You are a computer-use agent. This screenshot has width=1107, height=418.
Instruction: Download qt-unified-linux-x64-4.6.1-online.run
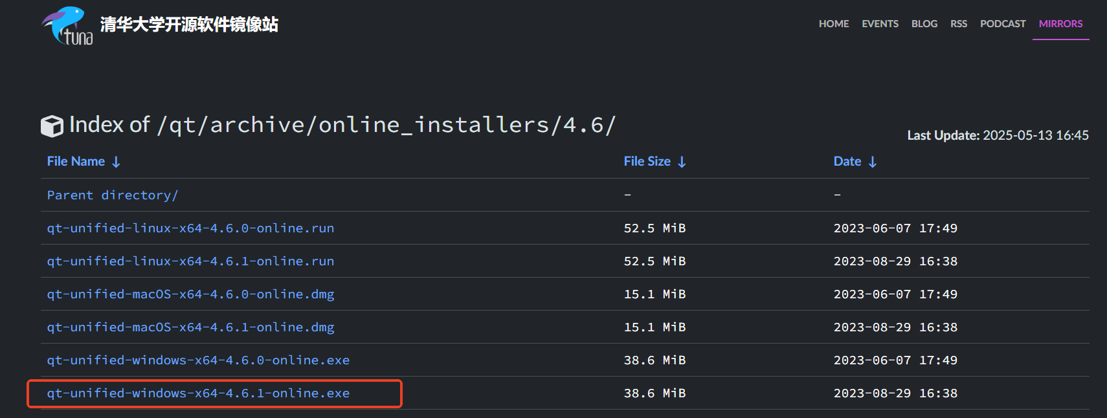point(190,261)
